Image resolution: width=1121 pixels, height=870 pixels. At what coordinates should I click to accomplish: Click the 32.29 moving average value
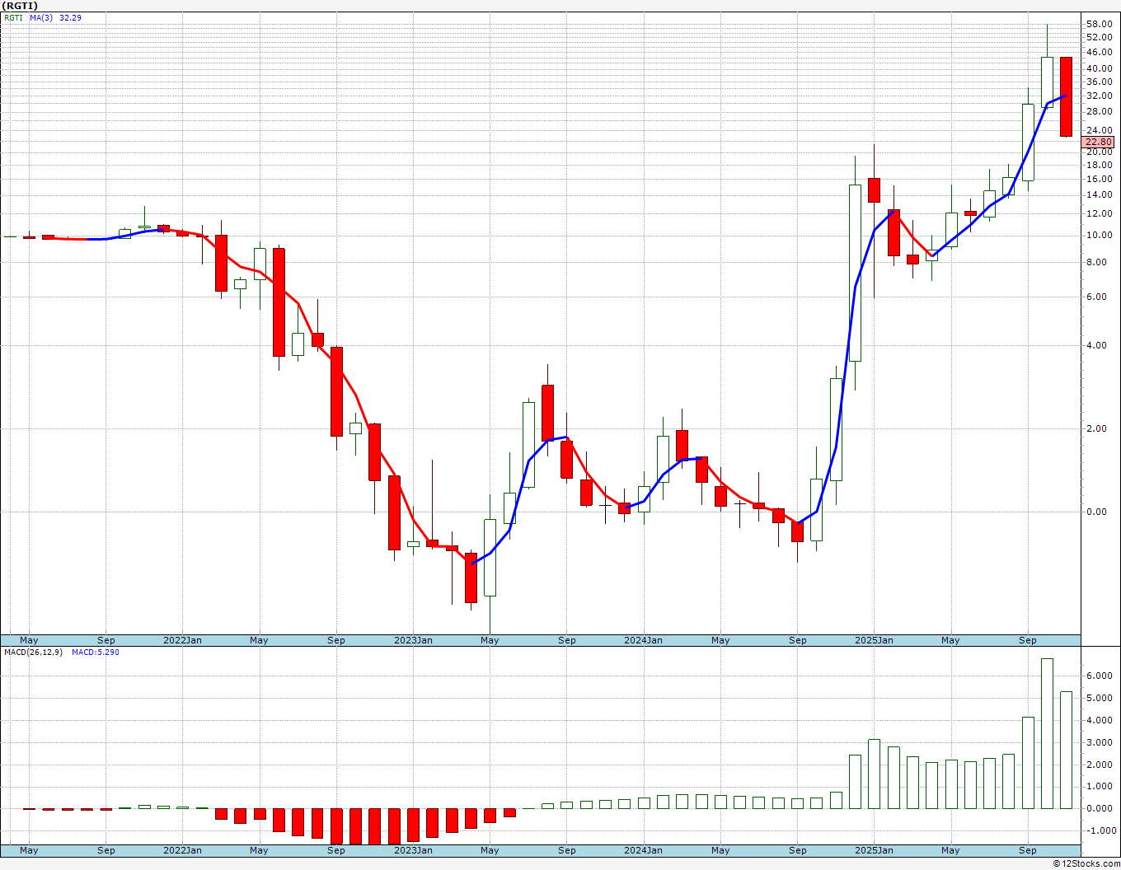pos(70,17)
